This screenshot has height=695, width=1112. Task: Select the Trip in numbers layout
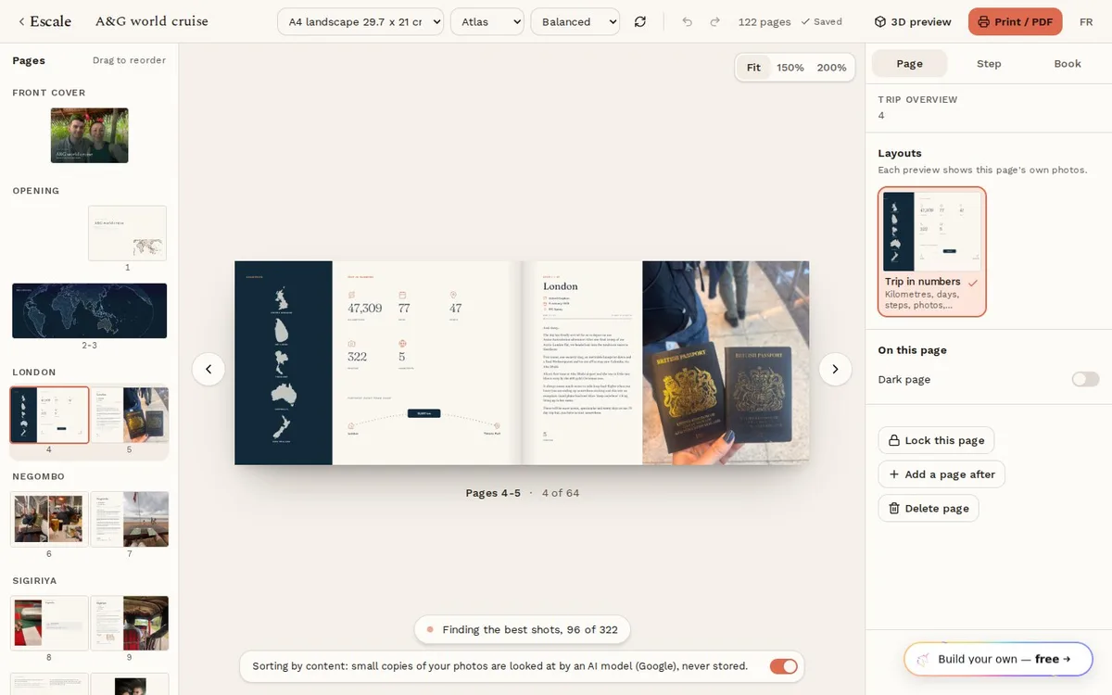[x=932, y=252]
